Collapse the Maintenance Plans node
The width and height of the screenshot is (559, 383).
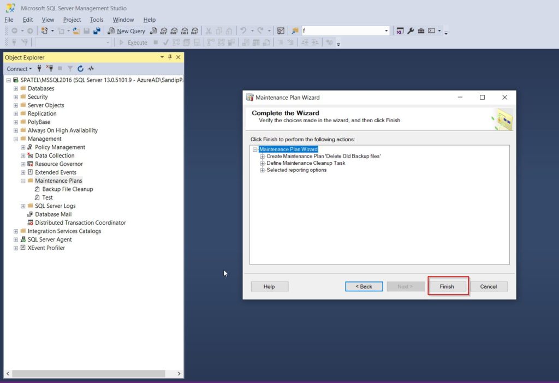(23, 181)
